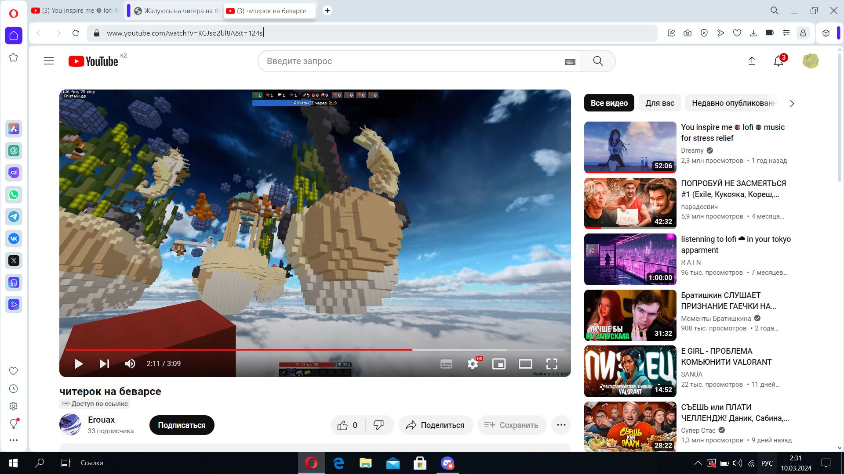844x474 pixels.
Task: Open Microsoft Edge from taskbar
Action: coord(338,463)
